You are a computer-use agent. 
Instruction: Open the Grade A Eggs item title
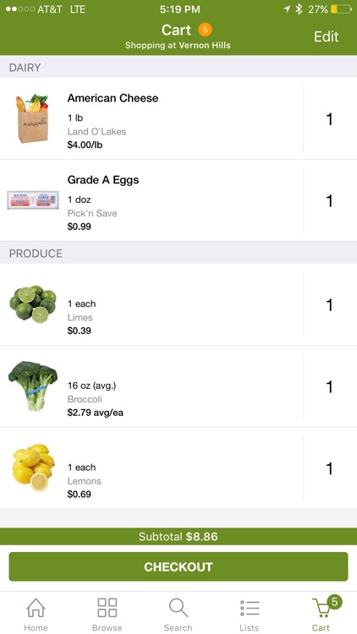tap(103, 180)
